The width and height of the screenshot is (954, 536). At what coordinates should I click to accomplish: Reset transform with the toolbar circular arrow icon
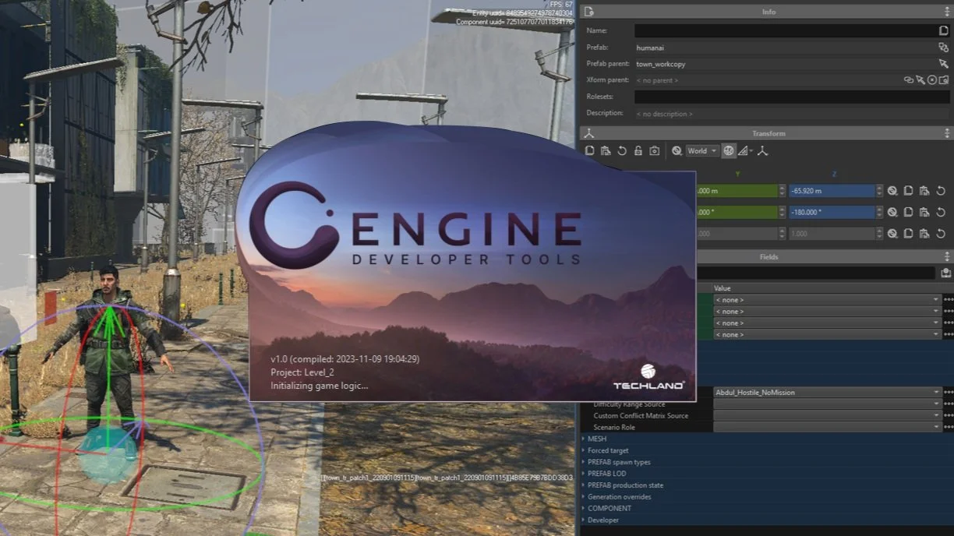pyautogui.click(x=622, y=151)
